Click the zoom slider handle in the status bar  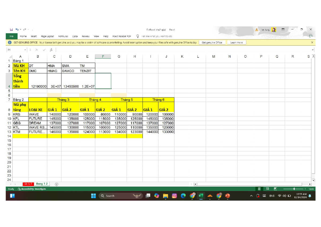click(294, 189)
